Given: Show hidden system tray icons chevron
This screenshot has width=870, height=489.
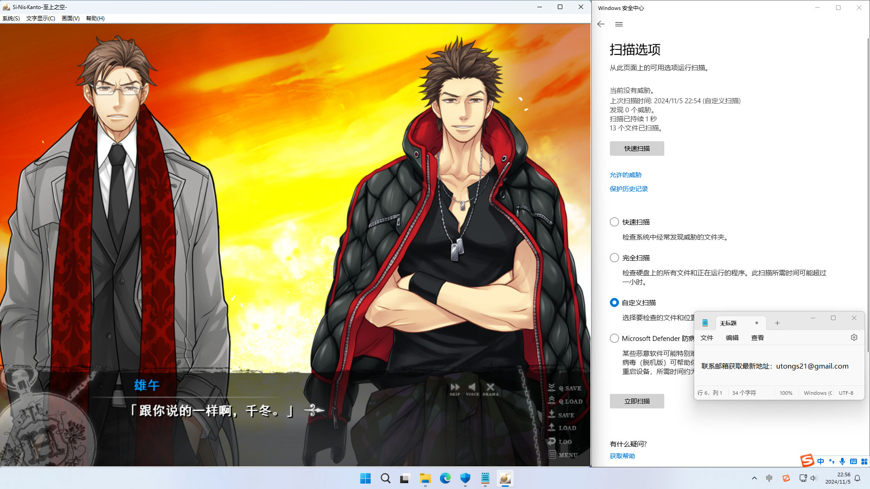Looking at the screenshot, I should pos(754,478).
